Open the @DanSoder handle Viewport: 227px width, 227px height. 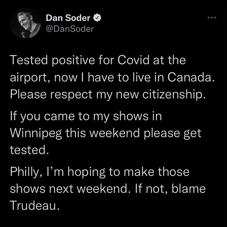pos(70,29)
